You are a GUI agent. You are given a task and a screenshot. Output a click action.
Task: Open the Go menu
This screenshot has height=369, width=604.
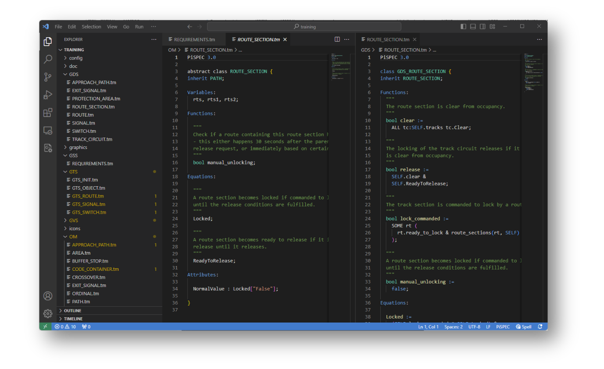pos(126,26)
